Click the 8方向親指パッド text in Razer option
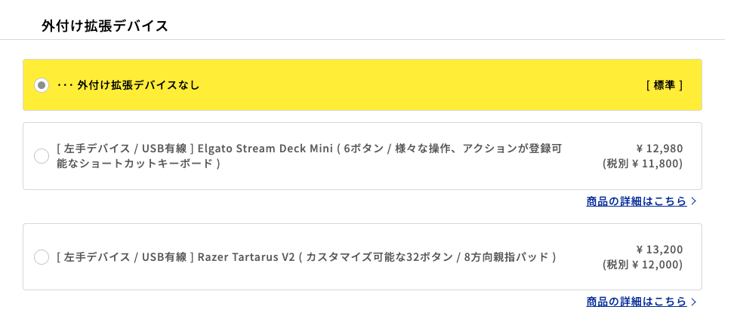The width and height of the screenshot is (737, 331). pyautogui.click(x=510, y=257)
